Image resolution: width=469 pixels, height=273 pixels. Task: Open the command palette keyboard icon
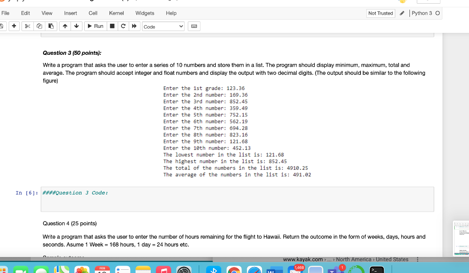tap(194, 26)
